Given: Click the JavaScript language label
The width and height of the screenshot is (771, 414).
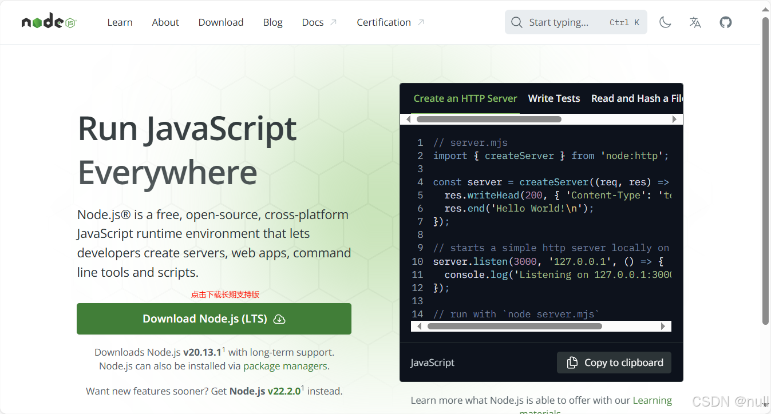Looking at the screenshot, I should (x=433, y=363).
